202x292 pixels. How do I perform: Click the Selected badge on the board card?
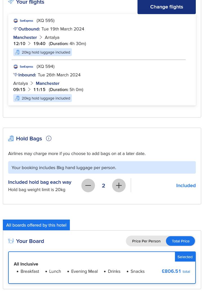pos(185,257)
